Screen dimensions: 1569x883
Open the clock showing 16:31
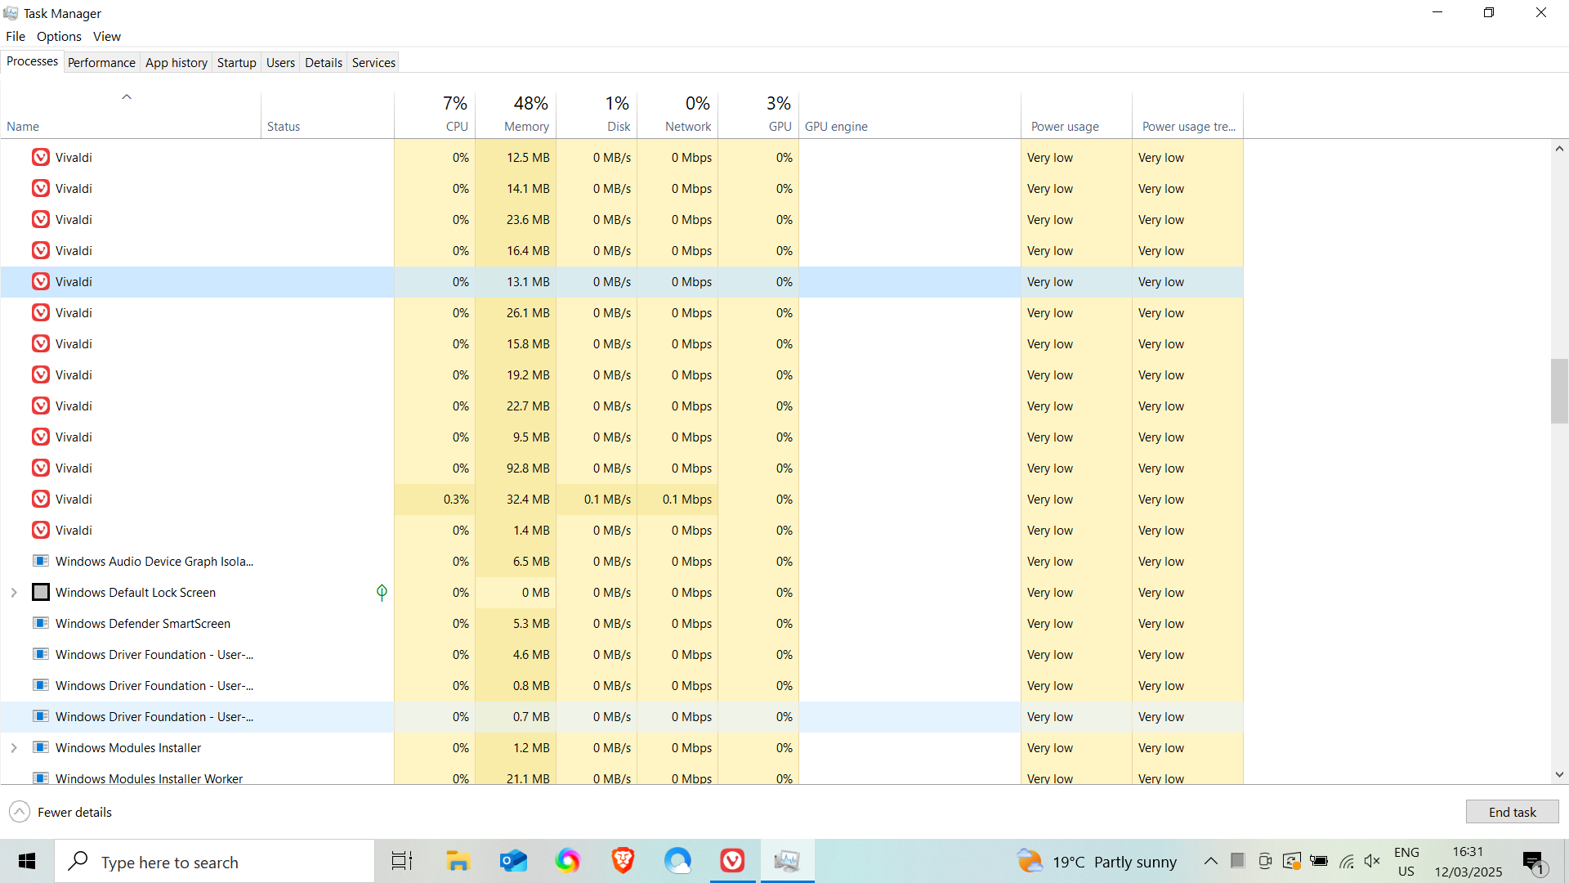tap(1468, 862)
